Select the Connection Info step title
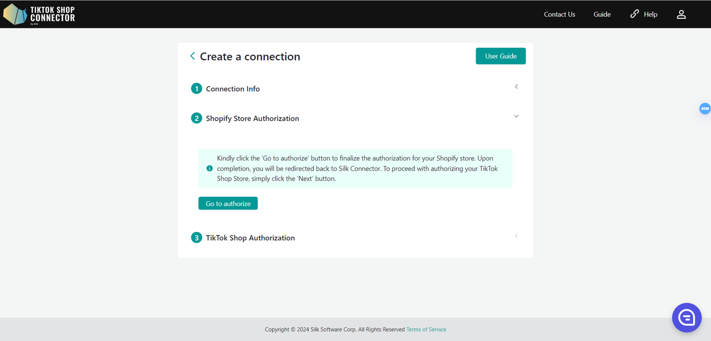Image resolution: width=711 pixels, height=341 pixels. tap(233, 89)
